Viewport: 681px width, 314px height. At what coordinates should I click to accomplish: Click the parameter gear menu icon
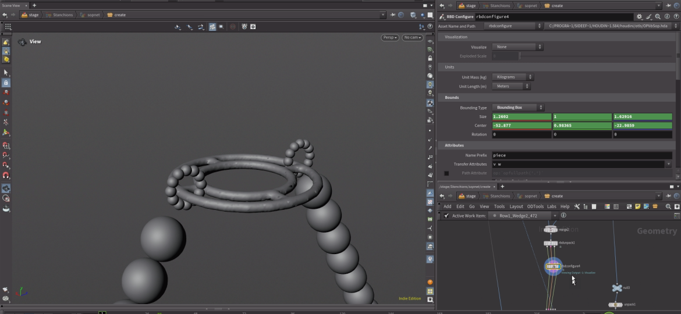(640, 17)
